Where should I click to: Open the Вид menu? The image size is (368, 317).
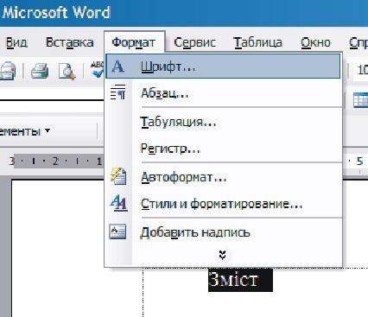tap(16, 42)
